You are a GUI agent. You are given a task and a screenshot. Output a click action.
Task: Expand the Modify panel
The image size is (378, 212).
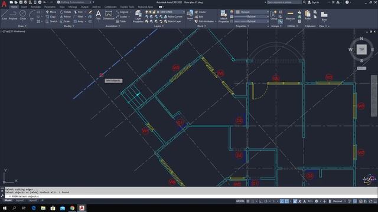point(69,26)
